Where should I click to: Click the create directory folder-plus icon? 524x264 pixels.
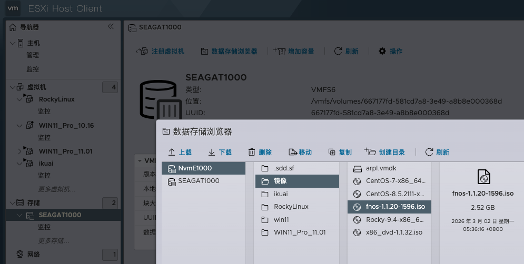coord(370,151)
